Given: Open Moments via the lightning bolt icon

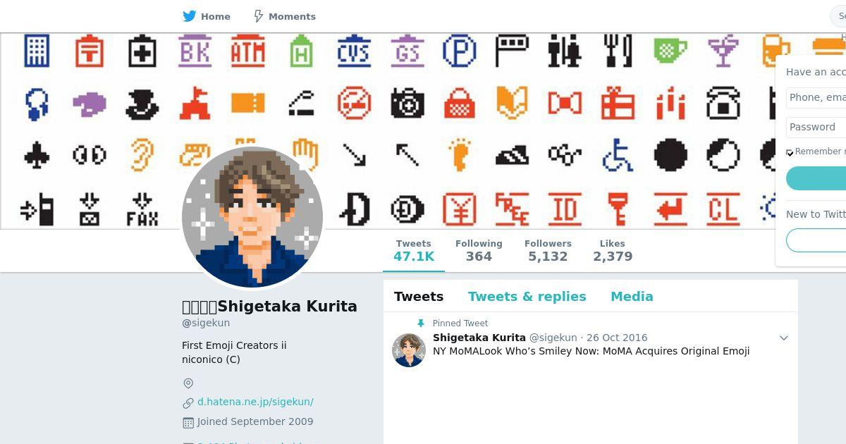Looking at the screenshot, I should (x=258, y=16).
